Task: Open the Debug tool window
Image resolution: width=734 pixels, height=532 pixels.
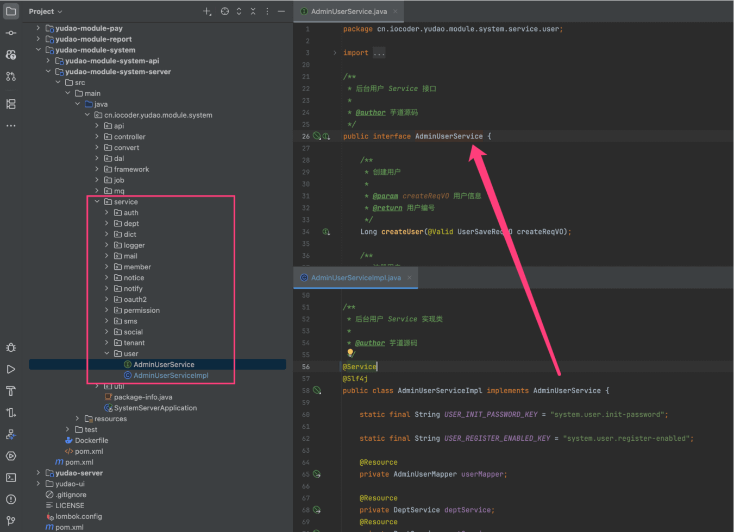Action: [x=11, y=347]
